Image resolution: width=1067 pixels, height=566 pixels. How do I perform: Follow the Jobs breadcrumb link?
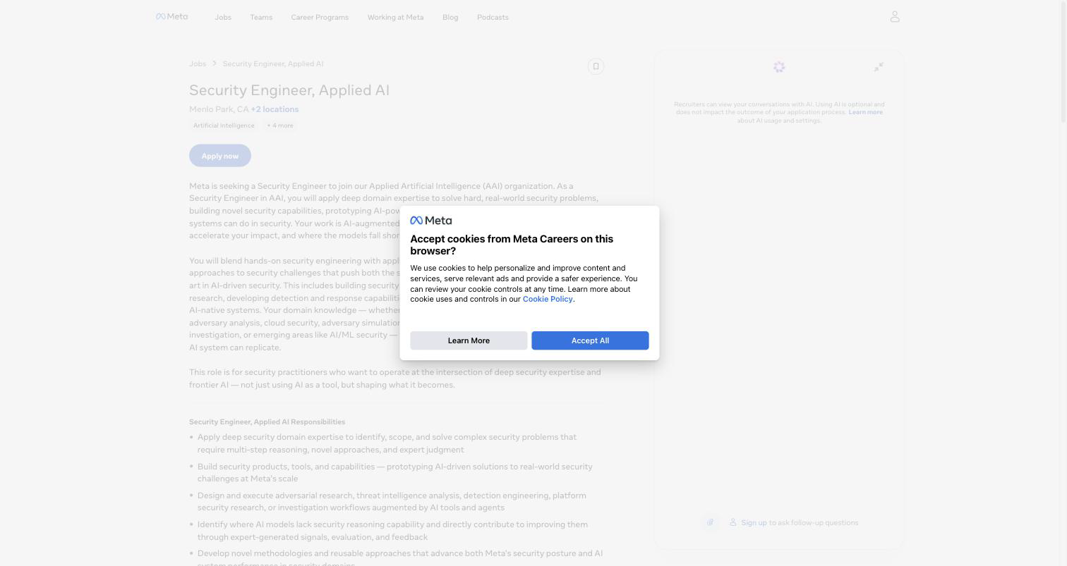198,63
